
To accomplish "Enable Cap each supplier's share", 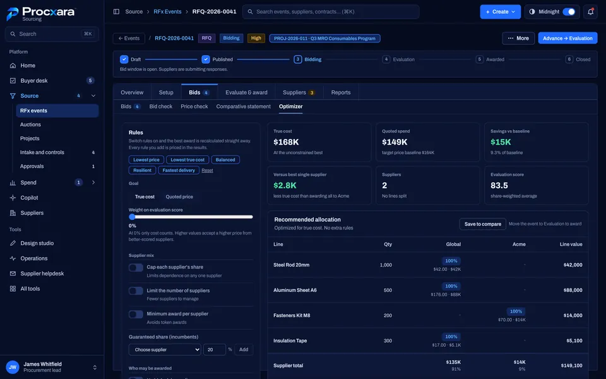I will pyautogui.click(x=136, y=267).
